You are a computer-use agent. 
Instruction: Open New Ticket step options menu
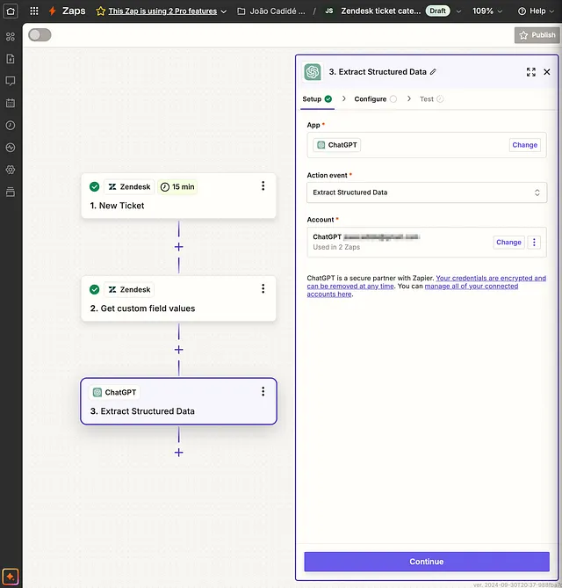(x=263, y=185)
